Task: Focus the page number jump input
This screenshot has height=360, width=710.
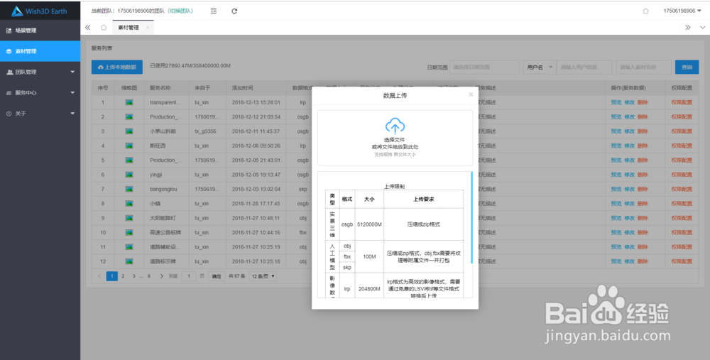Action: [x=189, y=276]
